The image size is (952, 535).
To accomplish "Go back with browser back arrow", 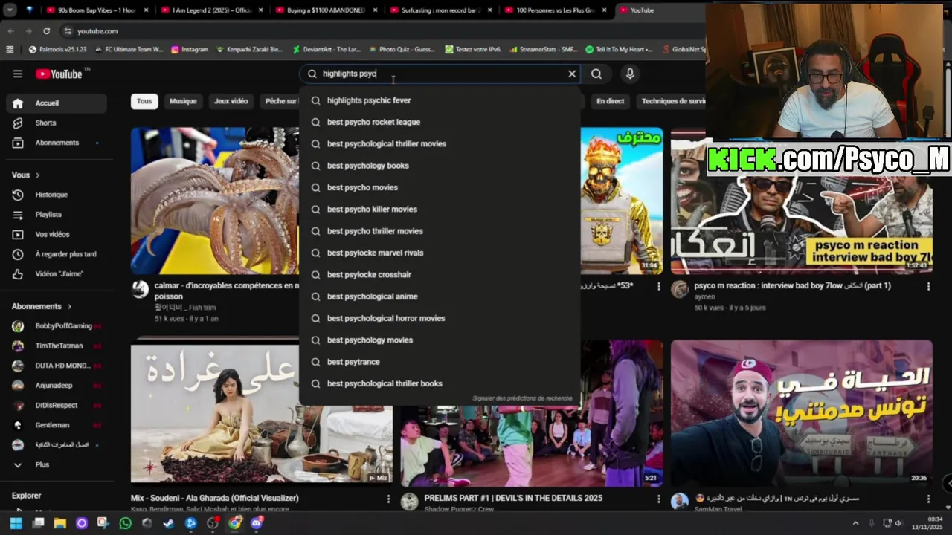I will click(x=10, y=31).
